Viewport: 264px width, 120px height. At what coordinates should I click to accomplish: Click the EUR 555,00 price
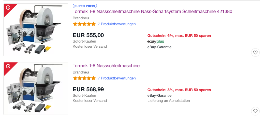(88, 35)
